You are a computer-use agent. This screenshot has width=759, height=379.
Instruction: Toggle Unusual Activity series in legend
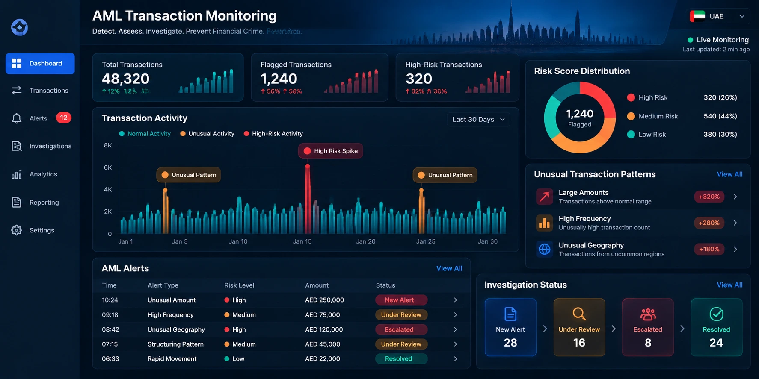(x=207, y=134)
